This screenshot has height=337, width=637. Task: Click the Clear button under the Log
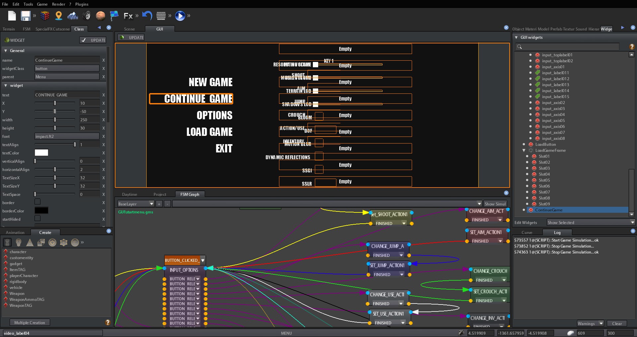pyautogui.click(x=617, y=323)
